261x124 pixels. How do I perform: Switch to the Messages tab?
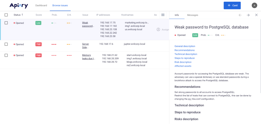tap(193, 15)
